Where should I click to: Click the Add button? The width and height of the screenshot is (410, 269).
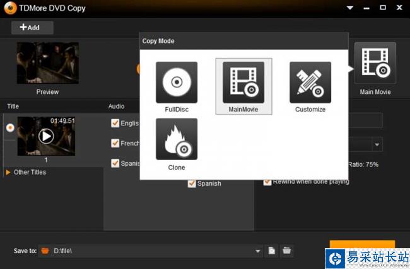point(32,28)
